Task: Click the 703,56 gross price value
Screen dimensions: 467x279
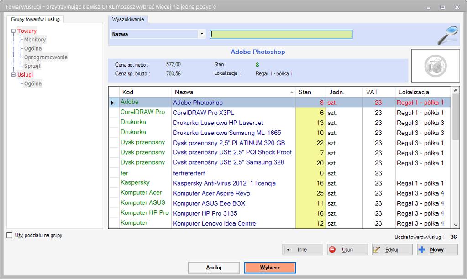Action: 173,73
